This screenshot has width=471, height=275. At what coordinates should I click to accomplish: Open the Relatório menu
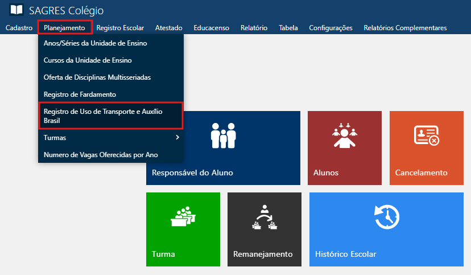click(254, 28)
